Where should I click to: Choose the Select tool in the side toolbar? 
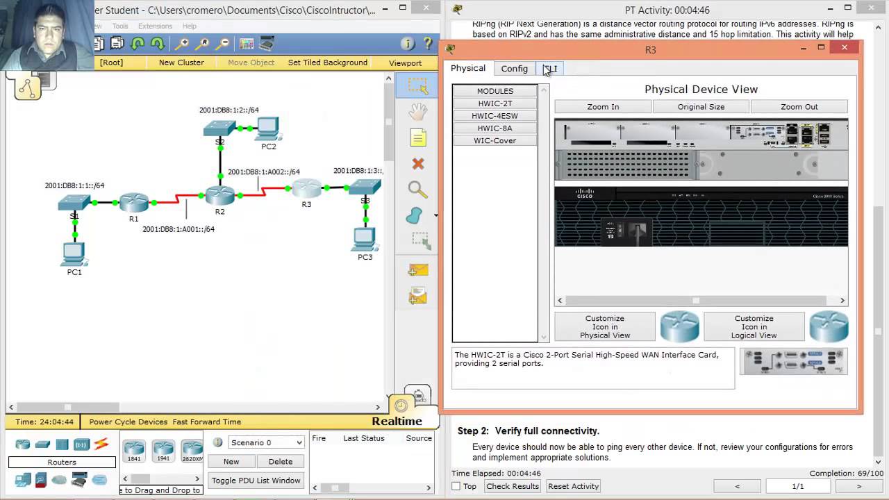click(417, 85)
